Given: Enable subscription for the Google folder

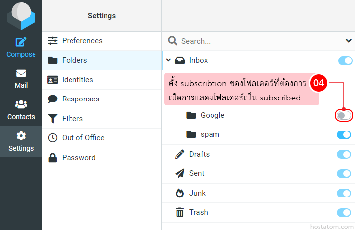Looking at the screenshot, I should point(344,115).
